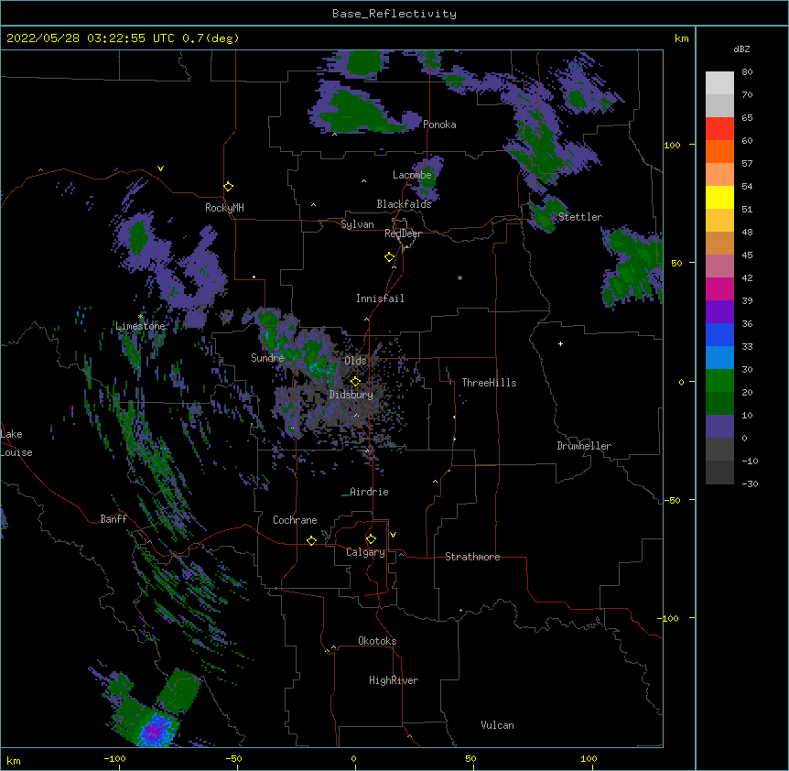Select the yellow v marker northwest of RockyMH

coord(160,168)
